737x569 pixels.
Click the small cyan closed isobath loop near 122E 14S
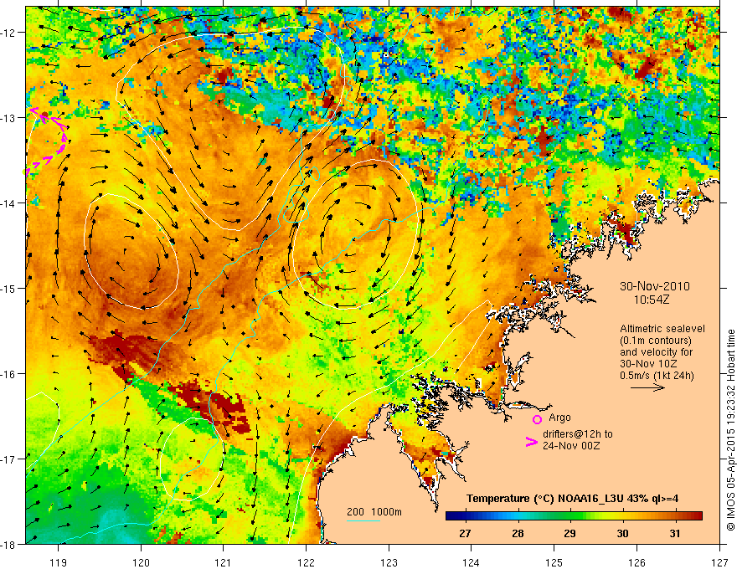coord(296,207)
